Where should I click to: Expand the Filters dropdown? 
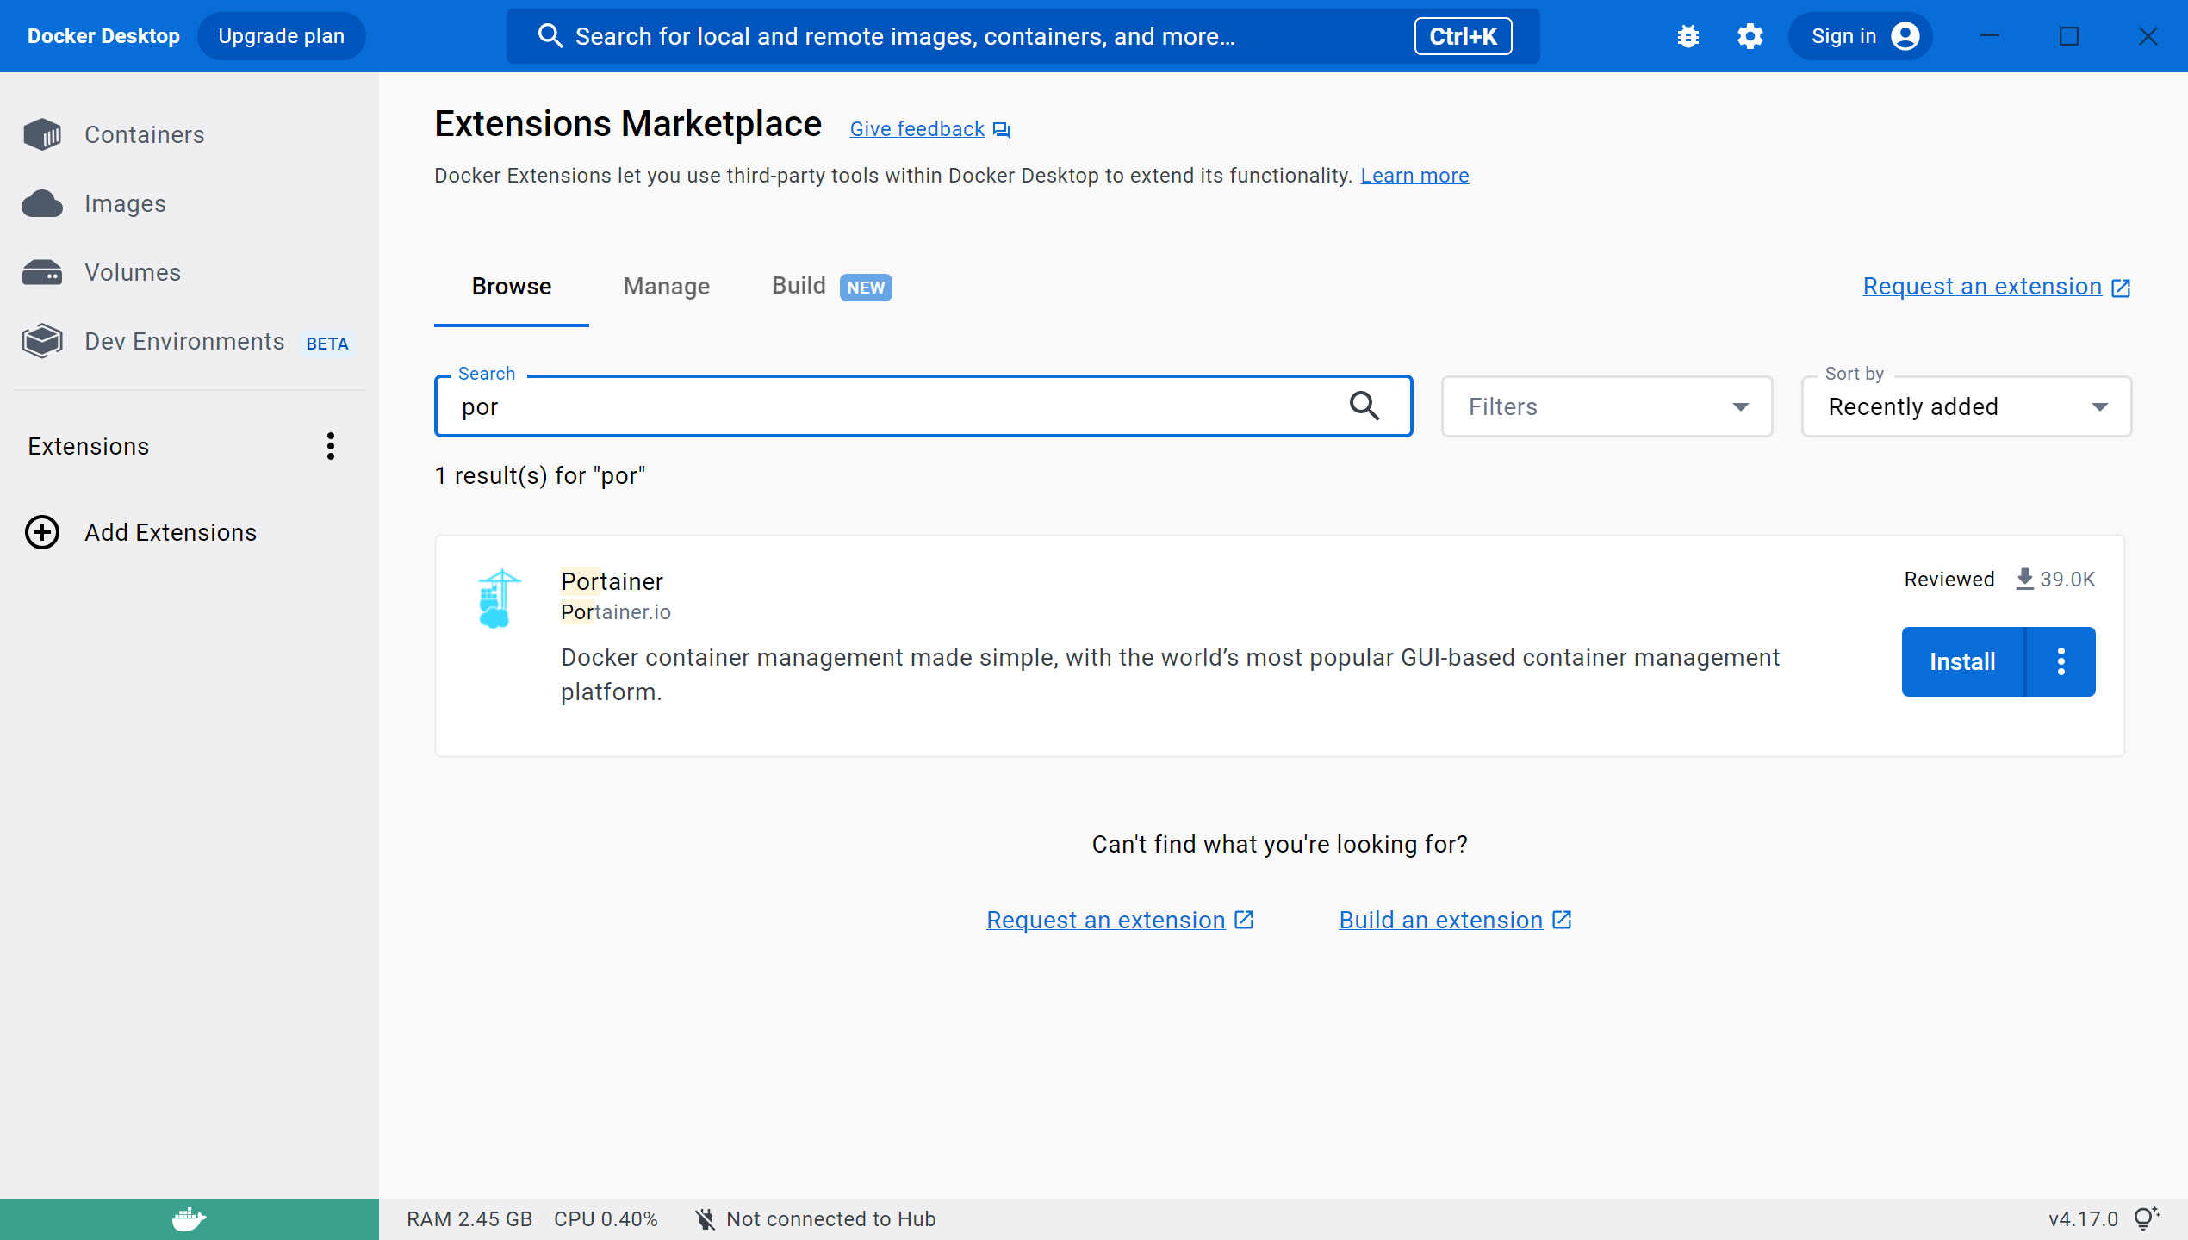pos(1607,406)
